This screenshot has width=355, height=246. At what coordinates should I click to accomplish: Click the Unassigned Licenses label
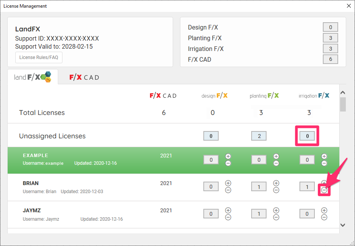click(52, 136)
